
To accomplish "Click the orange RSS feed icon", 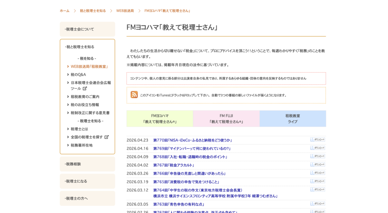I will point(134,94).
